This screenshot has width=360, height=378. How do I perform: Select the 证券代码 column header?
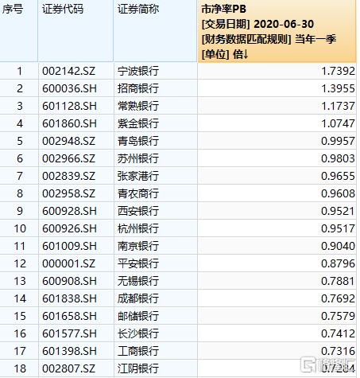click(75, 31)
